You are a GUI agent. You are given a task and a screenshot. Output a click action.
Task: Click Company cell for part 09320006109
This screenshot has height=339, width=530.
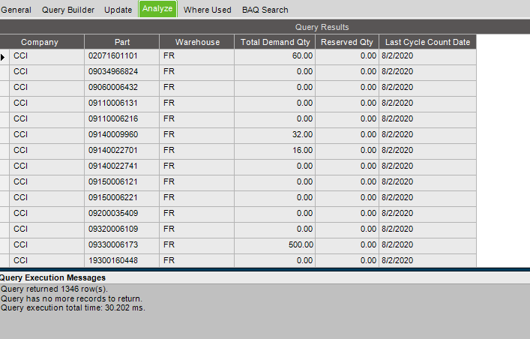46,229
